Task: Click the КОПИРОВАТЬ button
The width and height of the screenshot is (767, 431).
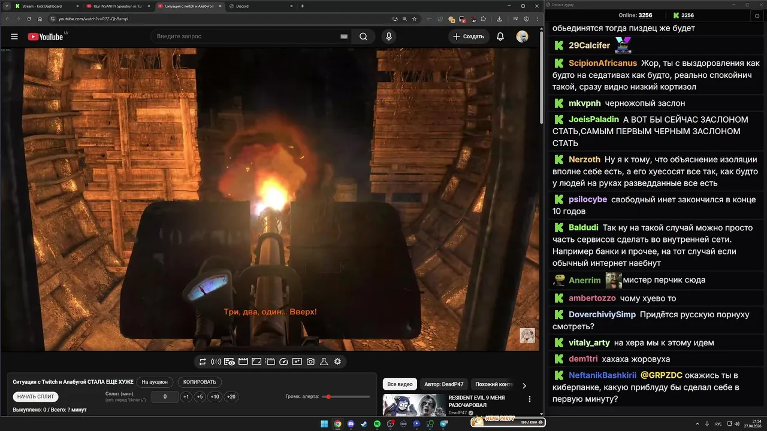Action: tap(200, 382)
